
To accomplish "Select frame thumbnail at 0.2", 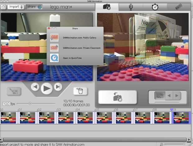I will click(47, 118).
